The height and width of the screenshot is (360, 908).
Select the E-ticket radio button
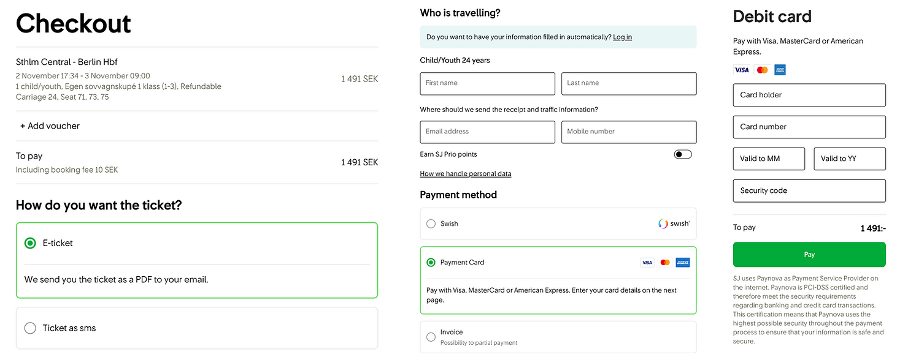click(x=30, y=243)
